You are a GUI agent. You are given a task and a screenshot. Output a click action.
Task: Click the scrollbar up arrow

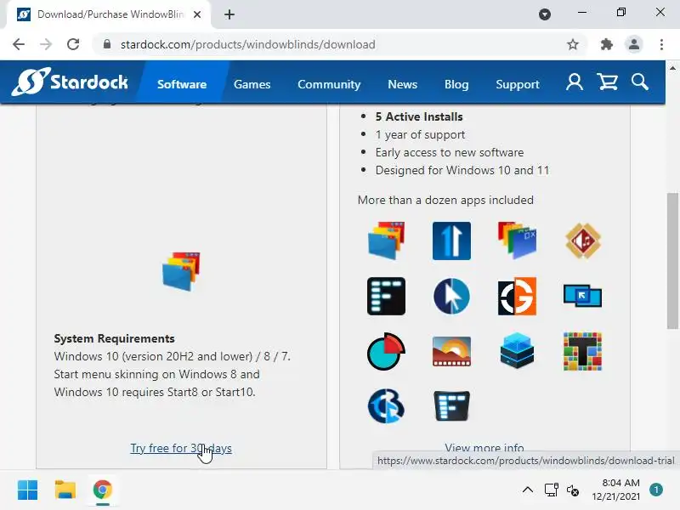coord(672,68)
